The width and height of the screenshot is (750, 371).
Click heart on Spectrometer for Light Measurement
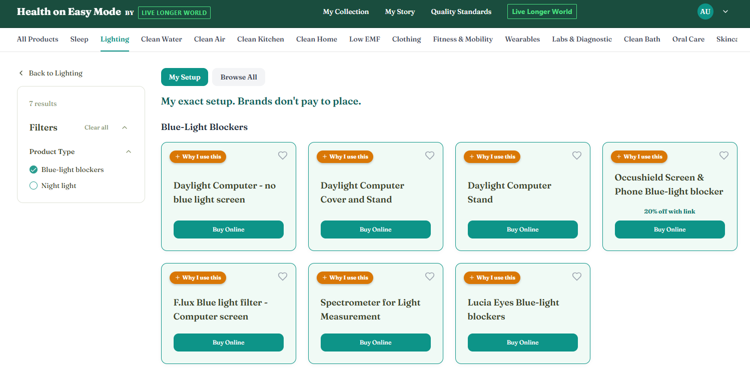click(x=430, y=276)
